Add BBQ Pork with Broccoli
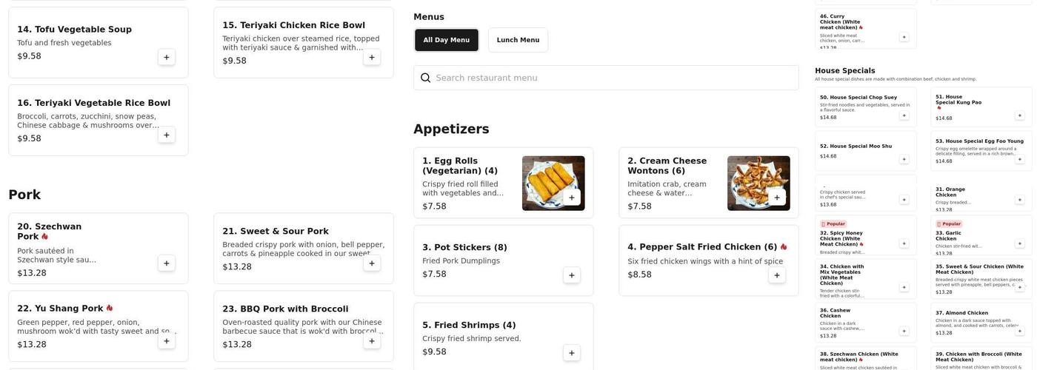The height and width of the screenshot is (370, 1037). tap(372, 341)
